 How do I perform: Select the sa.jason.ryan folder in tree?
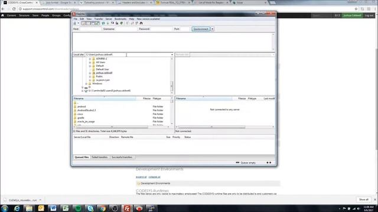click(x=103, y=80)
